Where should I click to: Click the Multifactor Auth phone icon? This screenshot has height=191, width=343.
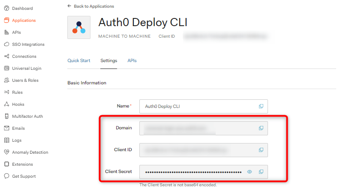[x=7, y=116]
